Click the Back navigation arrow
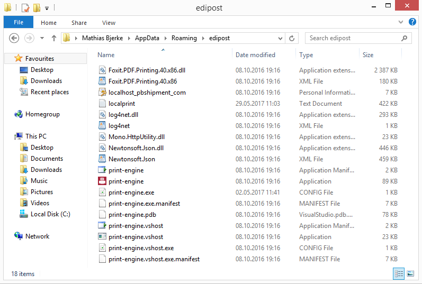Viewport: 422px width, 284px height. coord(14,38)
